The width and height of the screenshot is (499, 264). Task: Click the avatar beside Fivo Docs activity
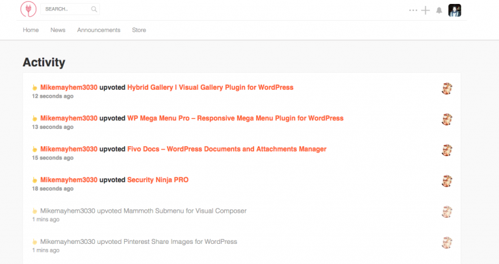447,150
